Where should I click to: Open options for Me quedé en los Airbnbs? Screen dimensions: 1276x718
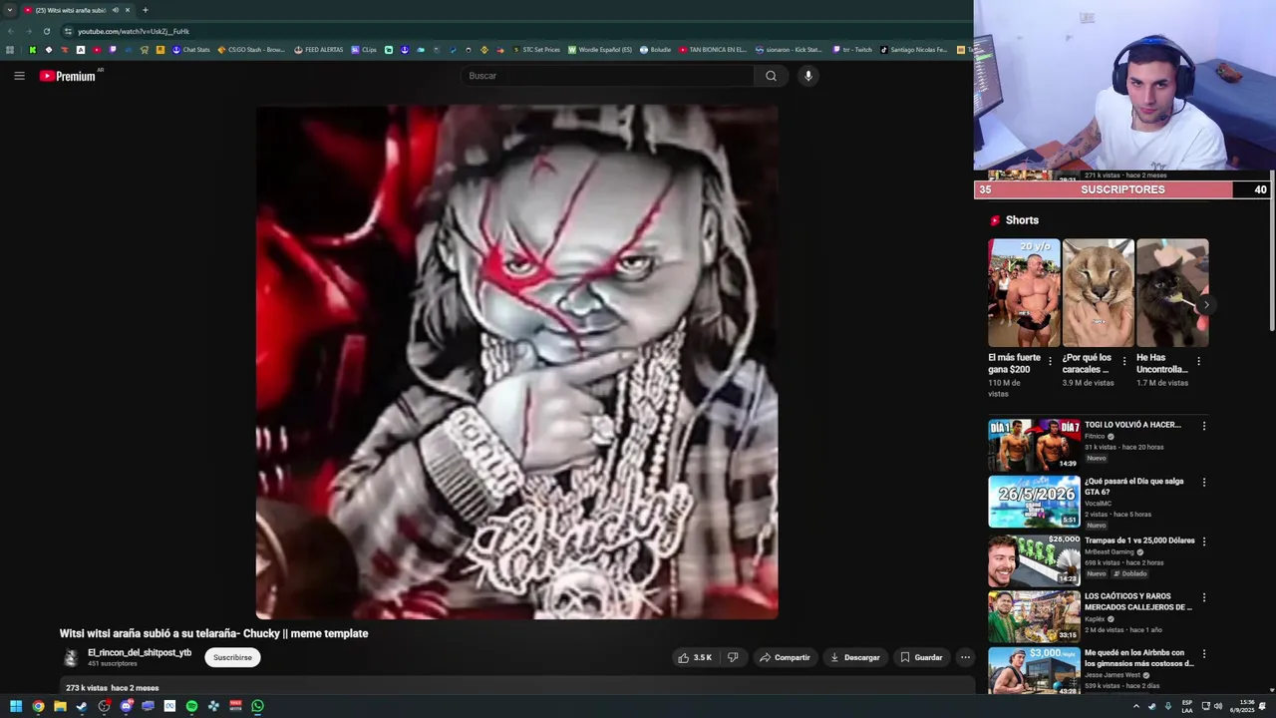[x=1203, y=654]
